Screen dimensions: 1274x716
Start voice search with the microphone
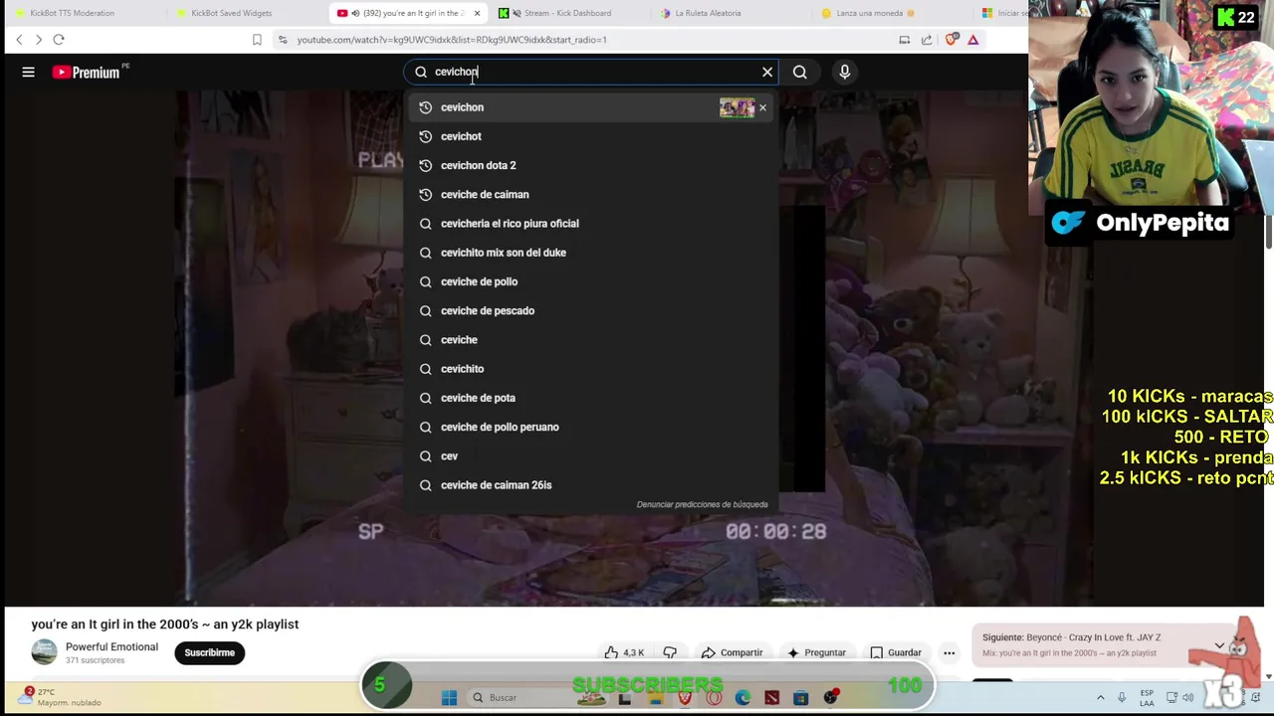[844, 72]
